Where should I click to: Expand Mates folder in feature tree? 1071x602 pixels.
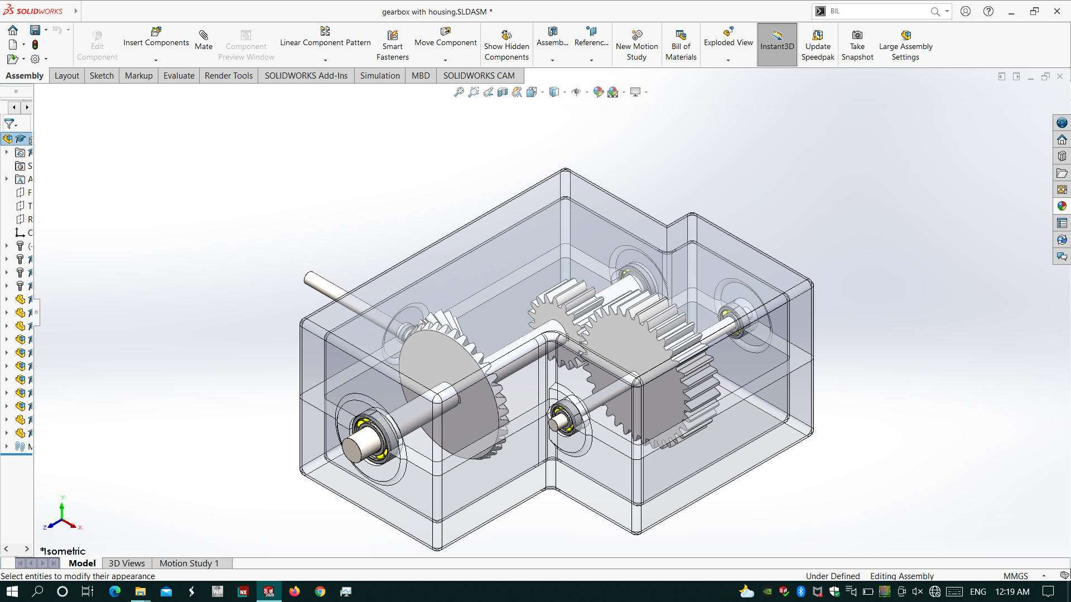tap(7, 446)
